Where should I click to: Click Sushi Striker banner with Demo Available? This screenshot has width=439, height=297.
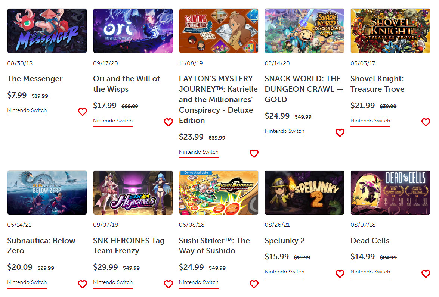click(219, 193)
